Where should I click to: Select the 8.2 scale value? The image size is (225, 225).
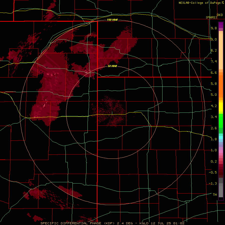214,50
